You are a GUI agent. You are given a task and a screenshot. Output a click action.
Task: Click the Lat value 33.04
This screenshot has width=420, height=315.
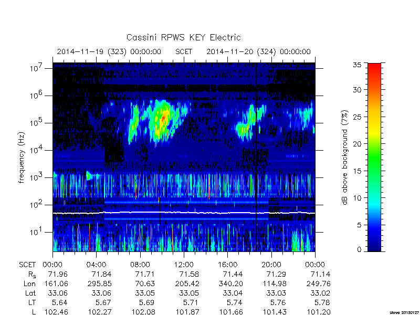pyautogui.click(x=233, y=293)
